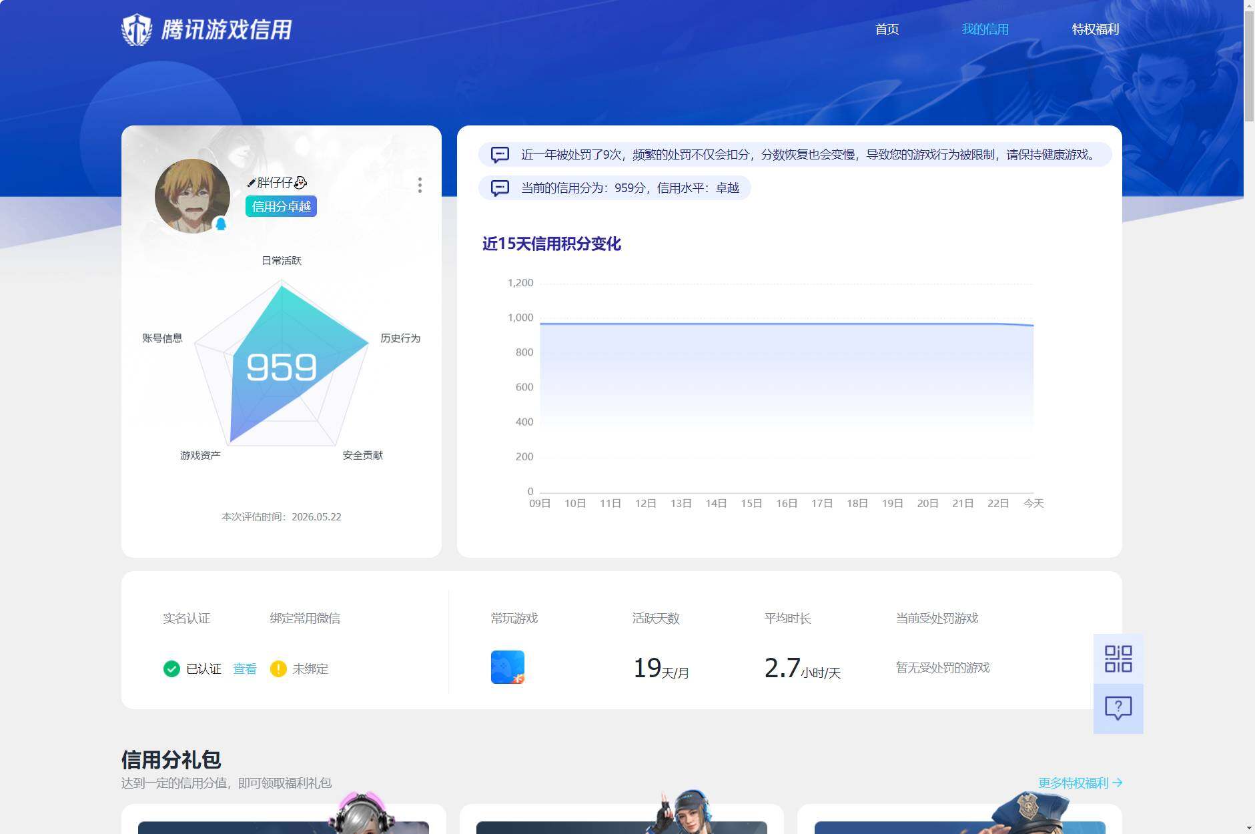Click the chat icon beside current score message
1255x834 pixels.
pos(500,188)
